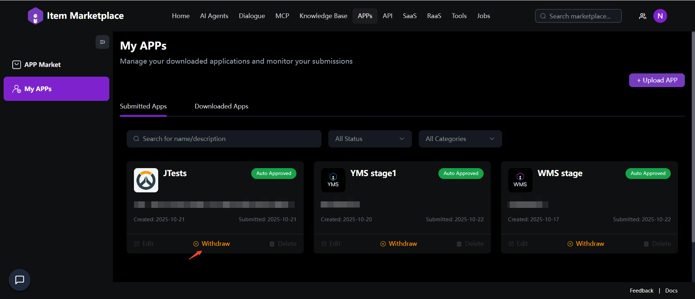Click the YMS stage1 app icon

tap(333, 180)
